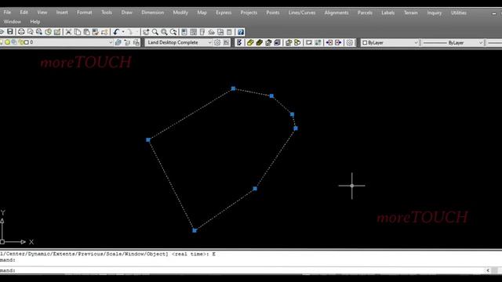This screenshot has height=282, width=502.
Task: Click the My Workspace icon beside the gear
Action: coord(227,42)
